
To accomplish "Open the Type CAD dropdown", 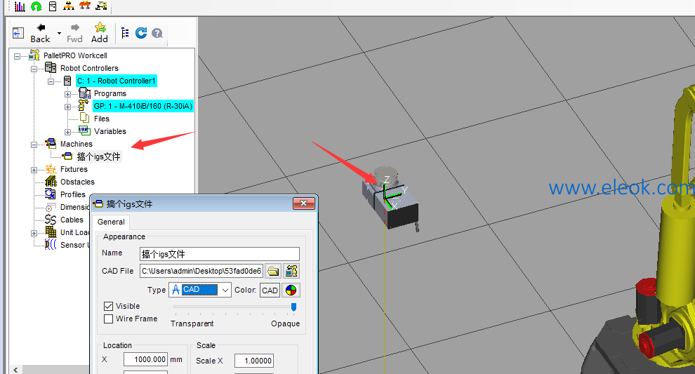I will click(225, 290).
